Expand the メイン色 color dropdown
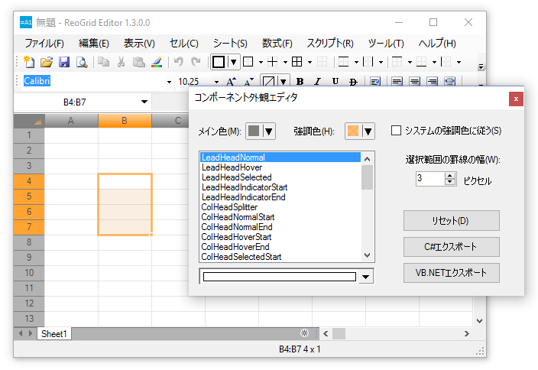The width and height of the screenshot is (538, 370). (268, 131)
